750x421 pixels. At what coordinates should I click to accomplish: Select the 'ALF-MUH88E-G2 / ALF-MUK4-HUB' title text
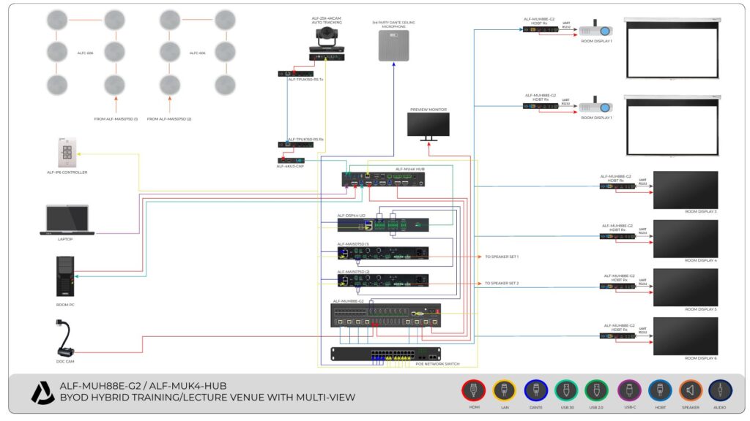click(x=143, y=386)
